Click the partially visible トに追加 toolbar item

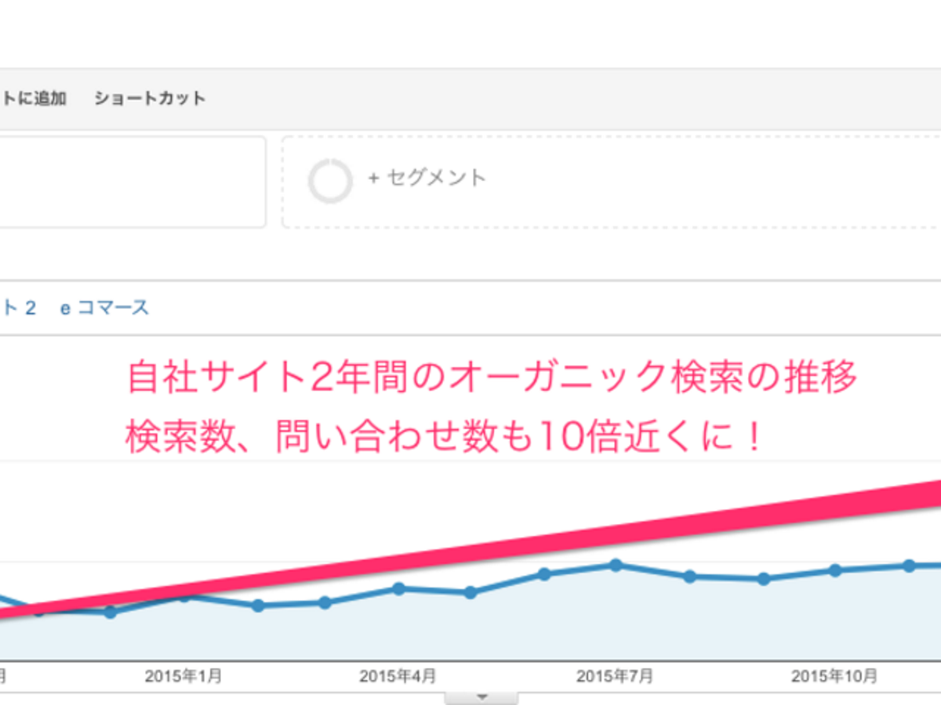[33, 99]
